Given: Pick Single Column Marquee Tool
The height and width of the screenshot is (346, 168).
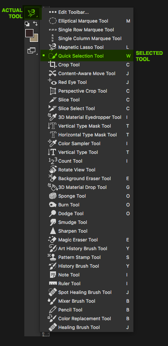Looking at the screenshot, I should pyautogui.click(x=87, y=38).
